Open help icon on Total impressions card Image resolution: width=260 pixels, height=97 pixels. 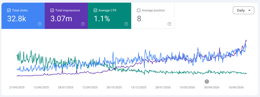pyautogui.click(x=83, y=24)
